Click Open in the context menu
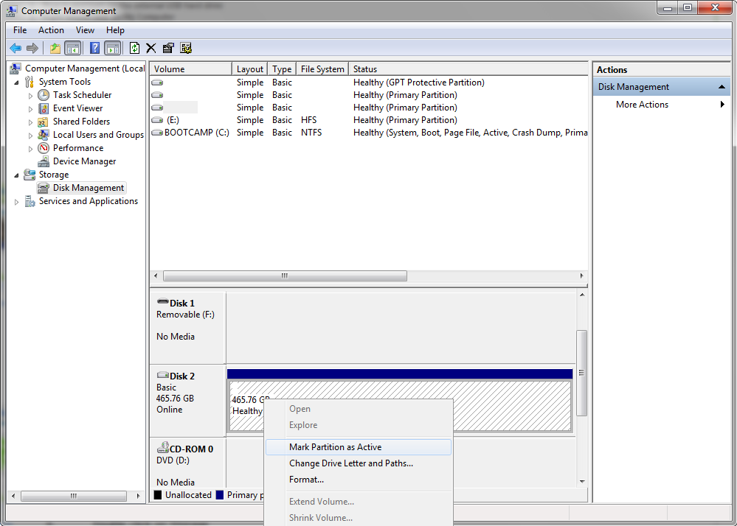 pos(358,409)
